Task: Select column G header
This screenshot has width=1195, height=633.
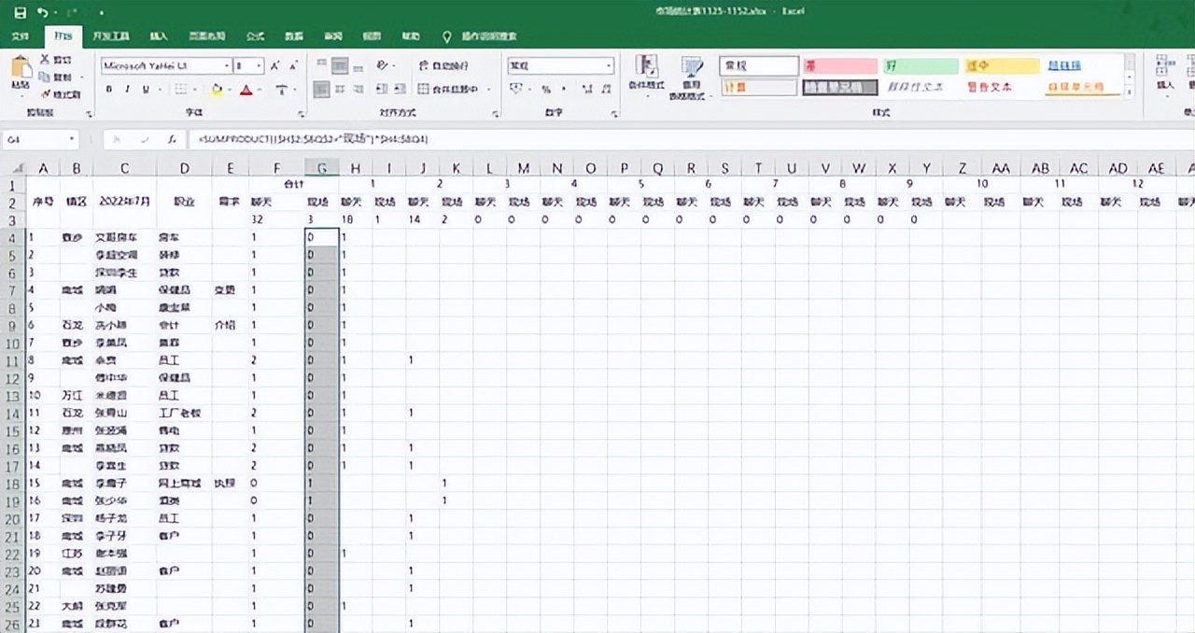Action: tap(322, 168)
